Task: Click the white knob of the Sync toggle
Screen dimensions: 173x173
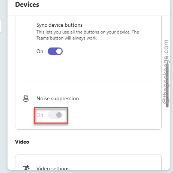Action: [x=59, y=51]
